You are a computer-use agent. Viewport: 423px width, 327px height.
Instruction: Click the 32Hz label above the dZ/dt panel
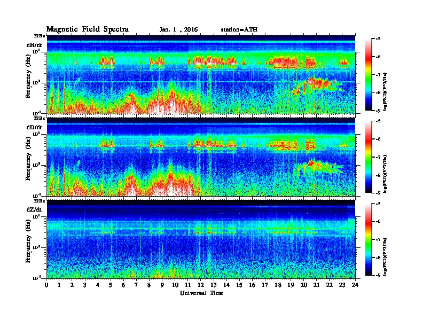(40, 201)
